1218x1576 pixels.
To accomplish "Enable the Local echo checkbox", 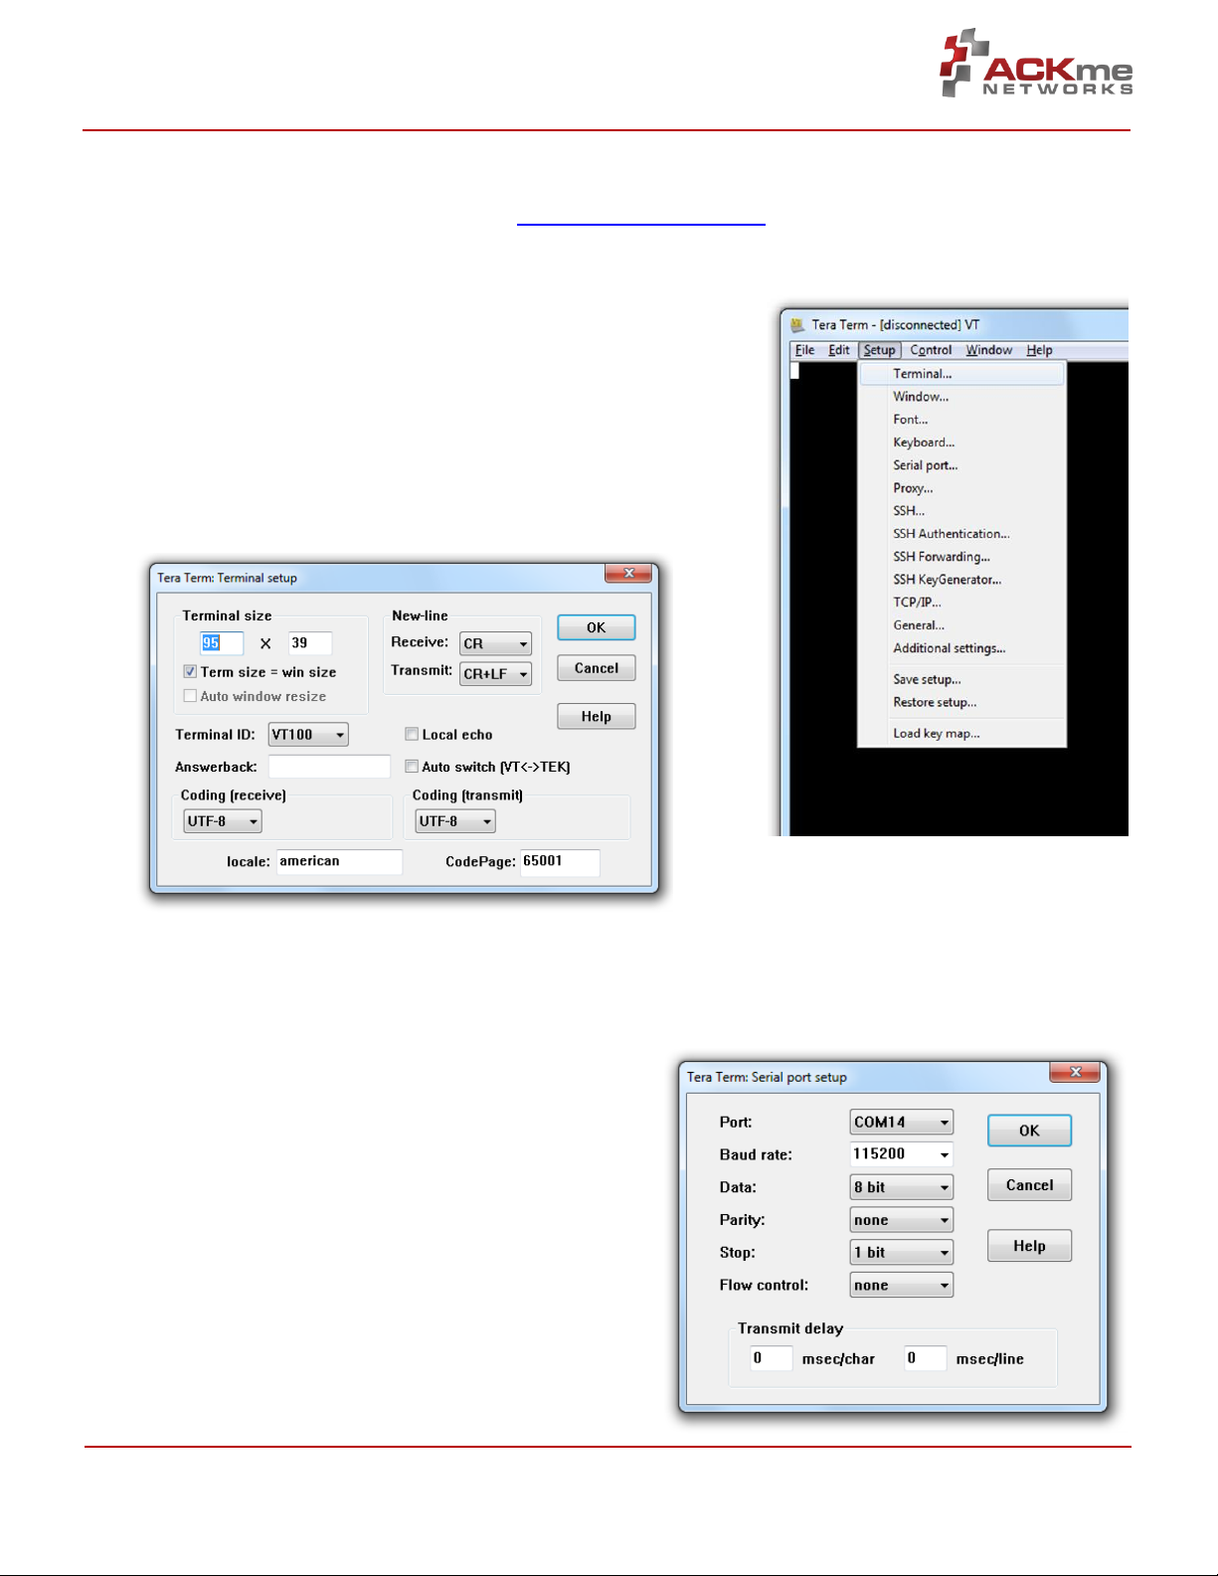I will [x=412, y=734].
